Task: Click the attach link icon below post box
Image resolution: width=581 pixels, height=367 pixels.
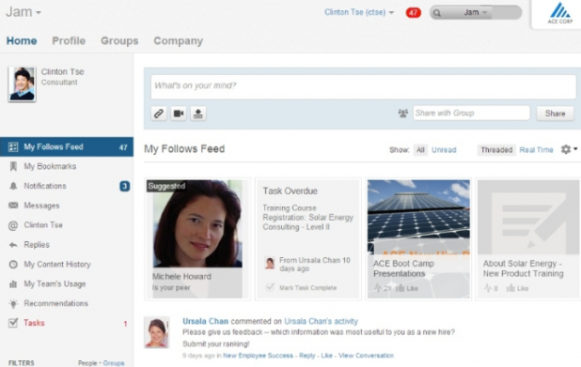Action: pos(159,114)
